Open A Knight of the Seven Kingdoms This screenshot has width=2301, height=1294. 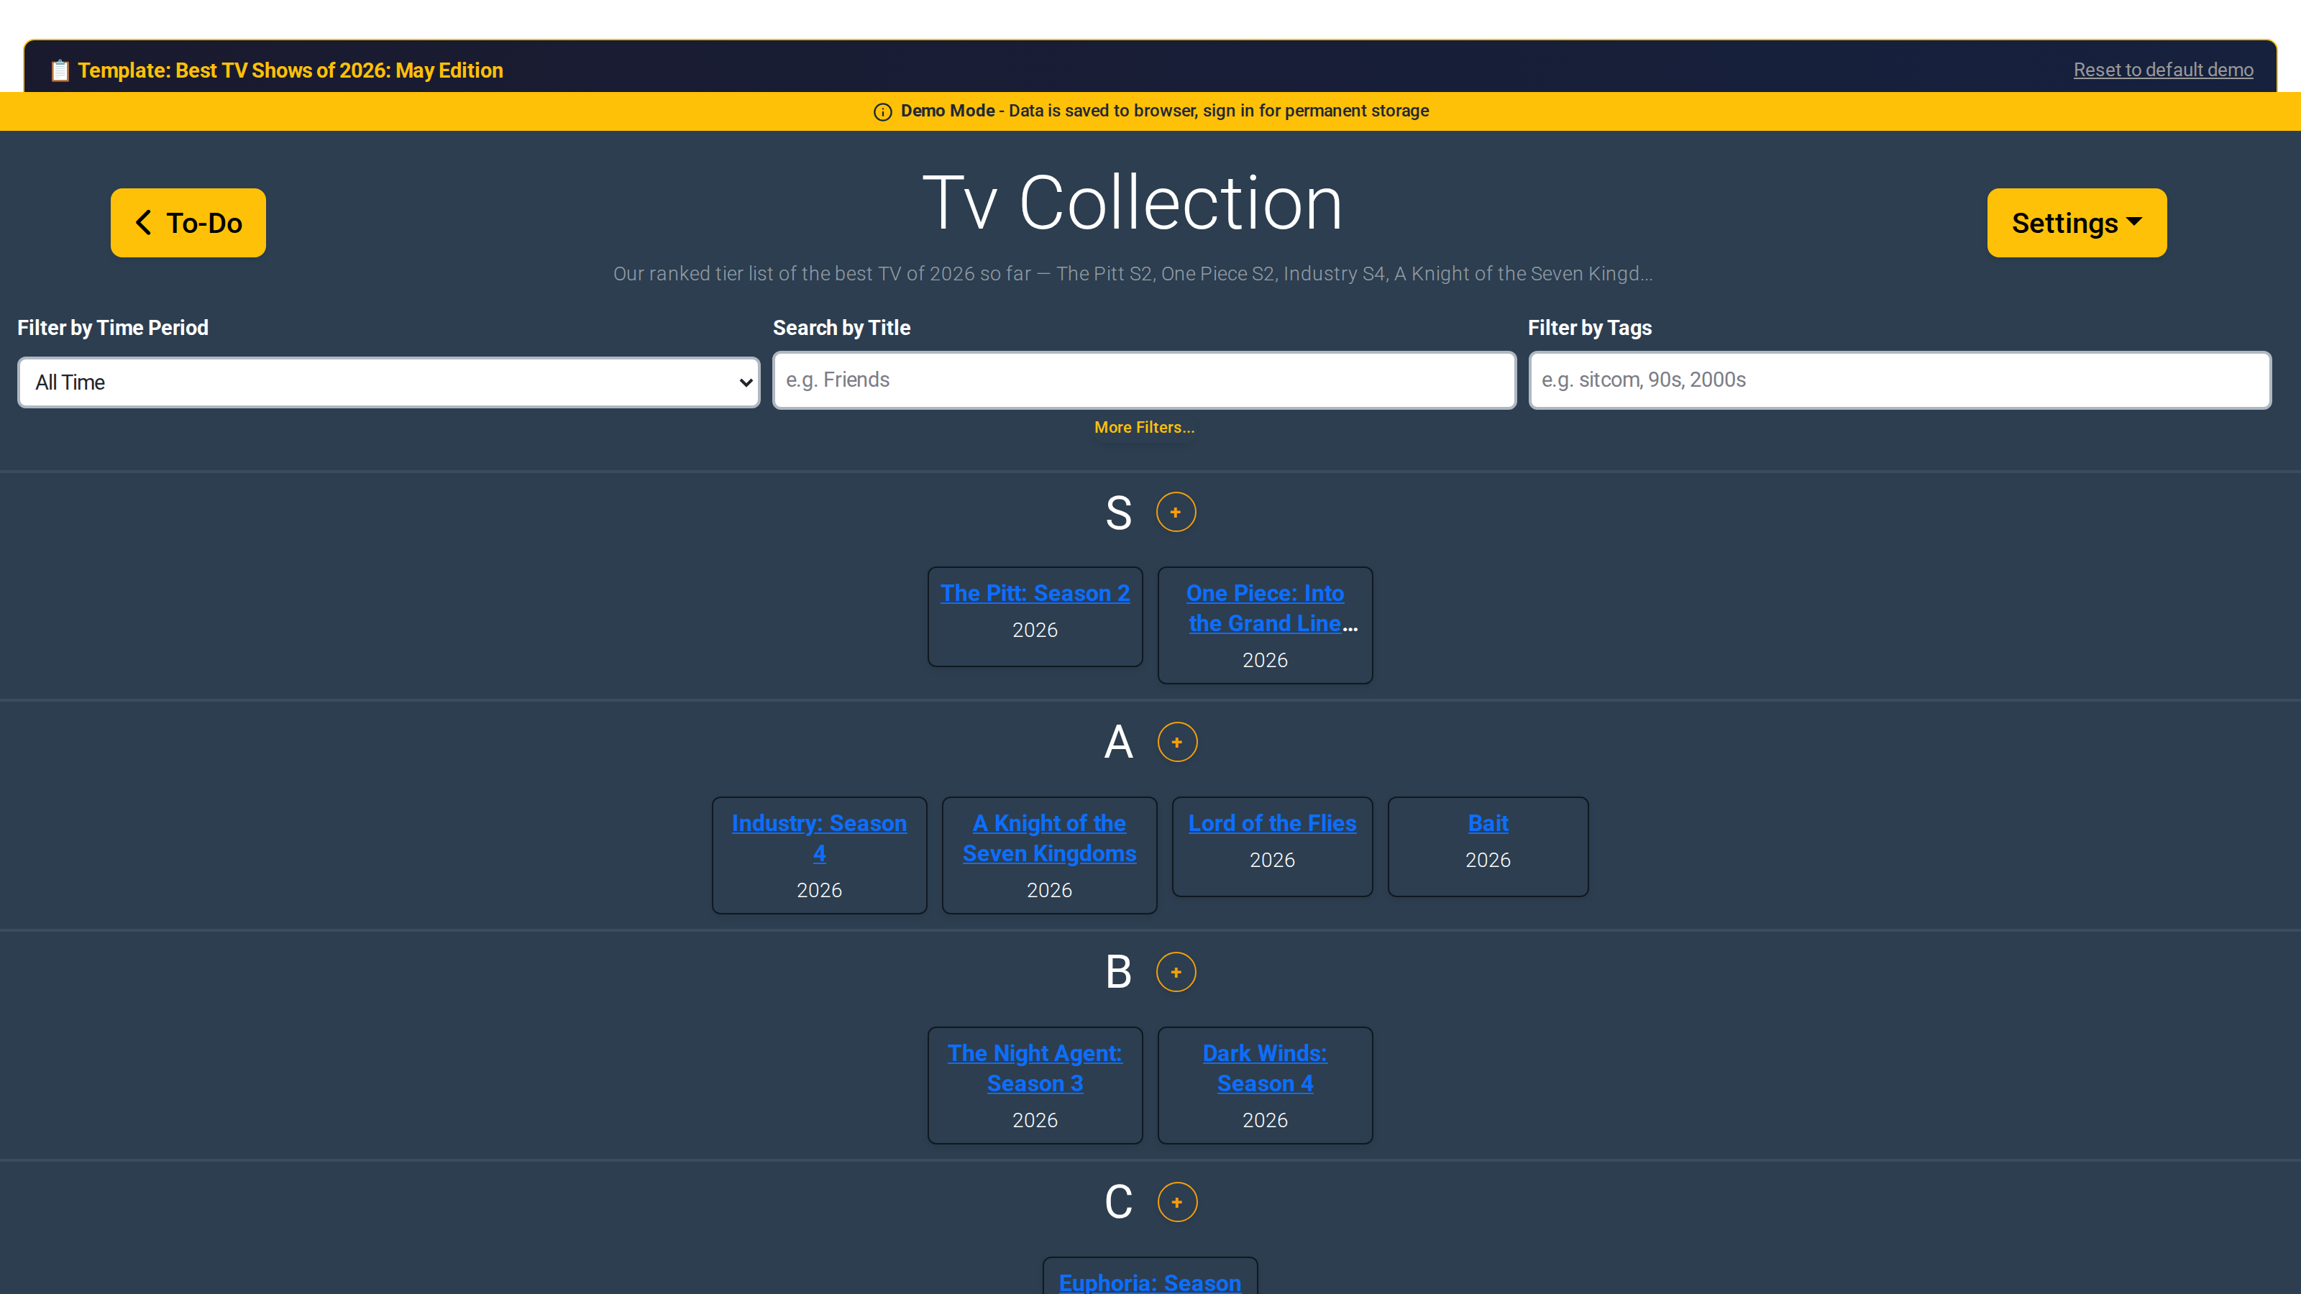tap(1048, 838)
